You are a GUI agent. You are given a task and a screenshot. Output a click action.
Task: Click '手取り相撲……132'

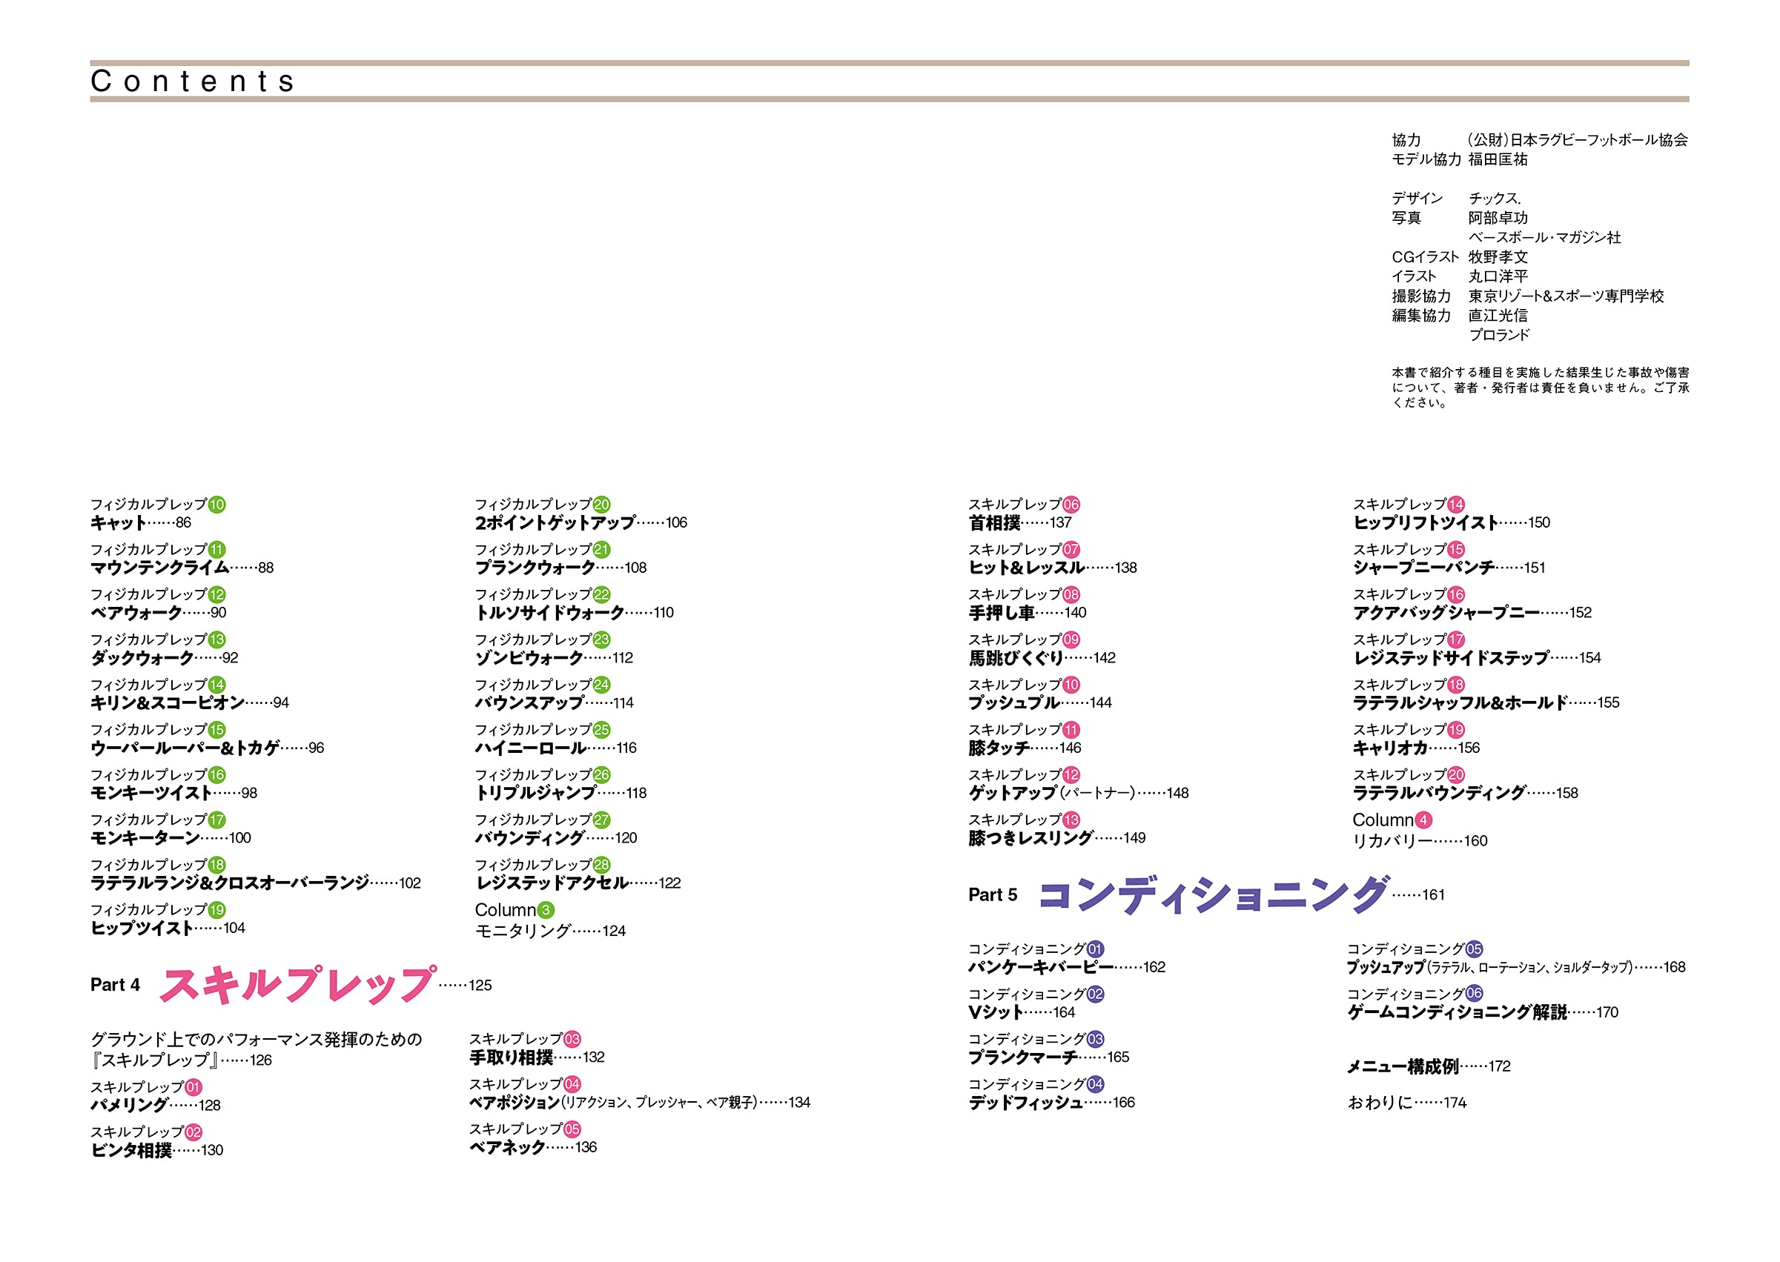point(536,1057)
